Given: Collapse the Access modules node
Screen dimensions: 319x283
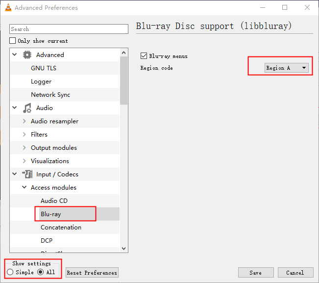Looking at the screenshot, I should 24,187.
